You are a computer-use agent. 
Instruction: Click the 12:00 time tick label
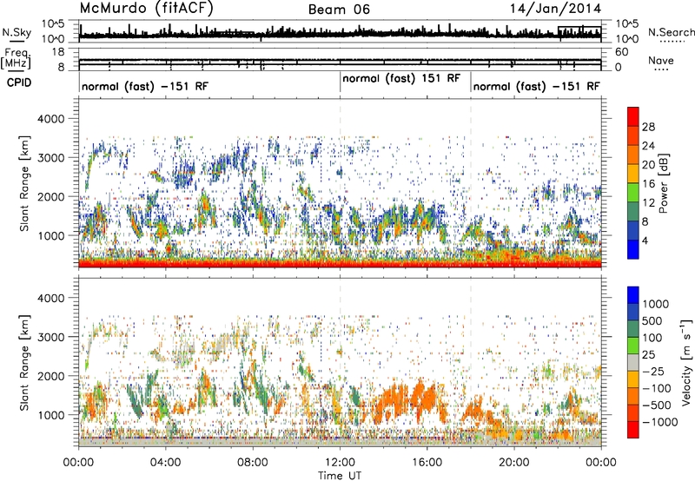point(340,463)
